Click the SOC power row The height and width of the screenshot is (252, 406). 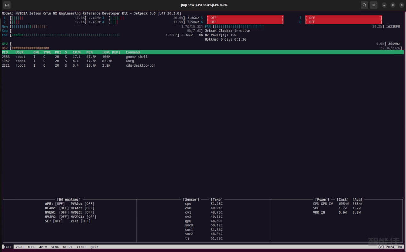(x=337, y=208)
